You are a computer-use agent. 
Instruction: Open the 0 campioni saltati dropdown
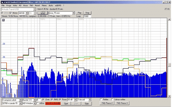click(20, 100)
